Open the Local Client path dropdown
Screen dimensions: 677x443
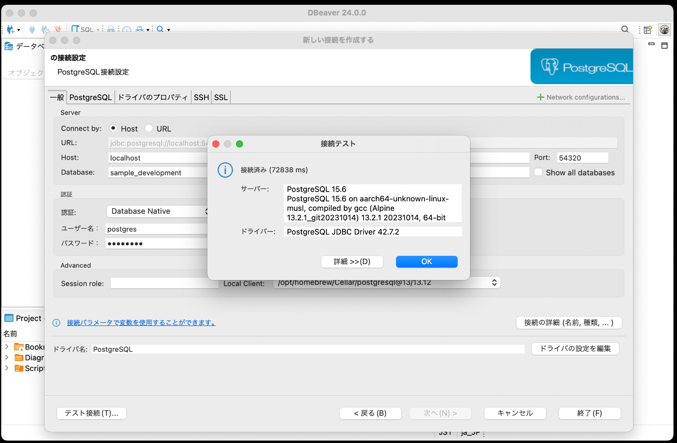click(x=386, y=282)
